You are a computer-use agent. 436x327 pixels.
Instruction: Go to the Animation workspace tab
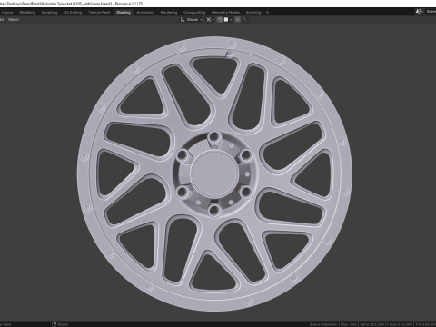(x=145, y=13)
